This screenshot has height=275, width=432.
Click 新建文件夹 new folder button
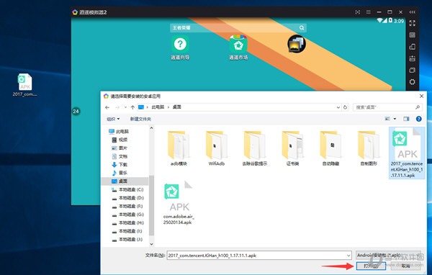coord(140,119)
